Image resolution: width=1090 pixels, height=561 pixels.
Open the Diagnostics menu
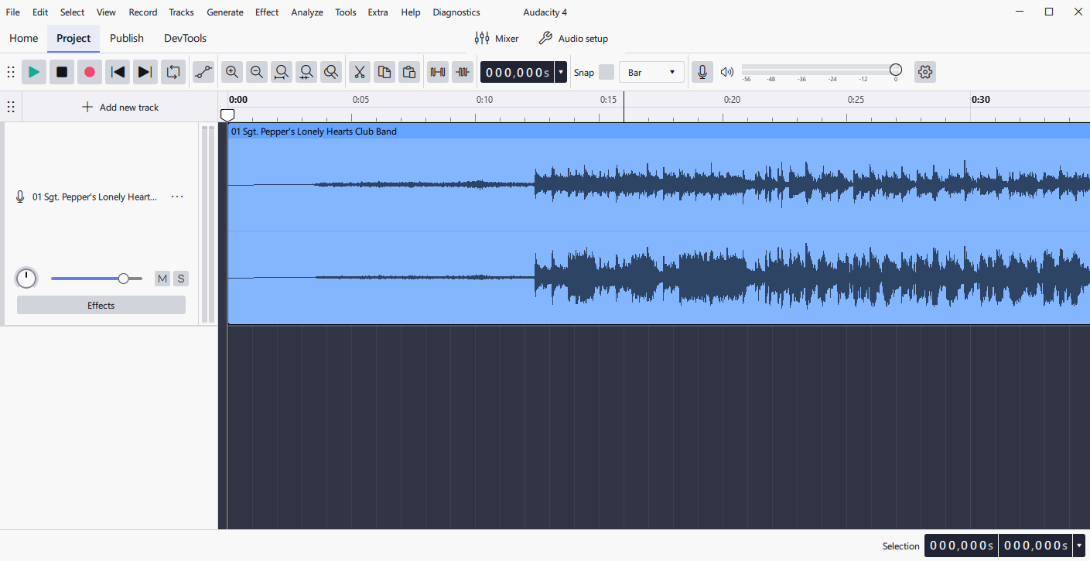click(456, 12)
